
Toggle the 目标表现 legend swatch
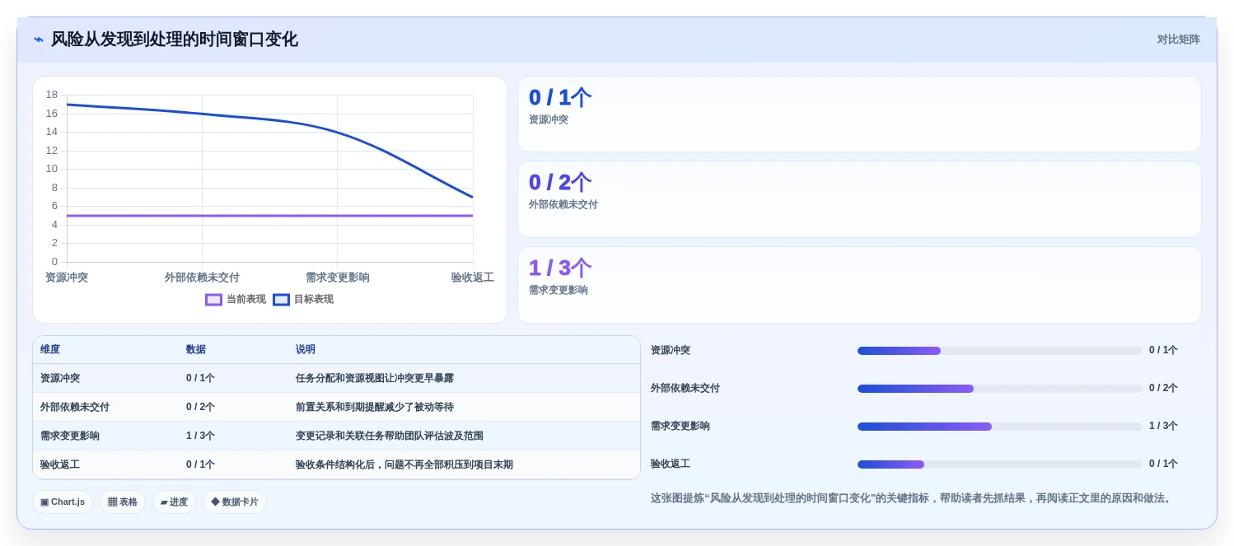click(x=281, y=300)
